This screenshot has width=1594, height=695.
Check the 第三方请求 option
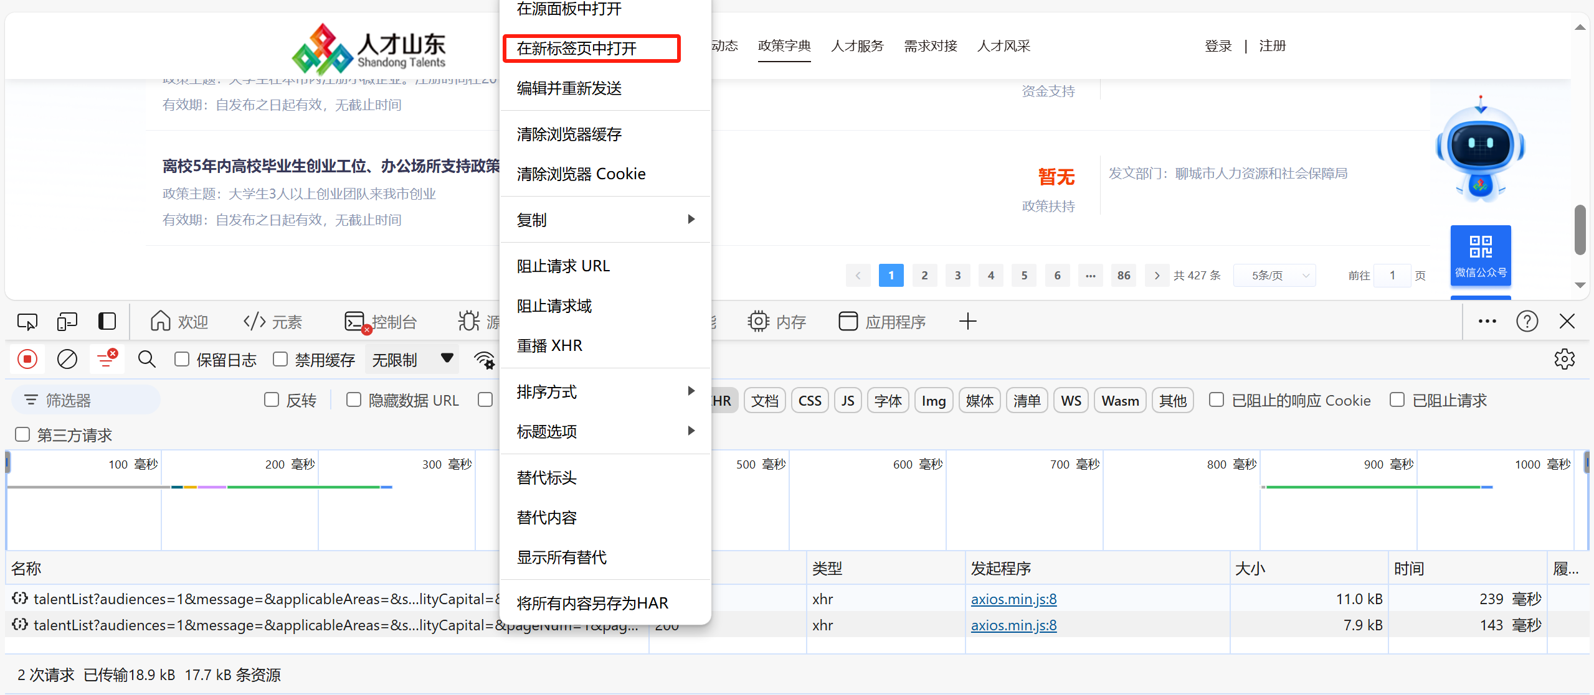[x=22, y=434]
